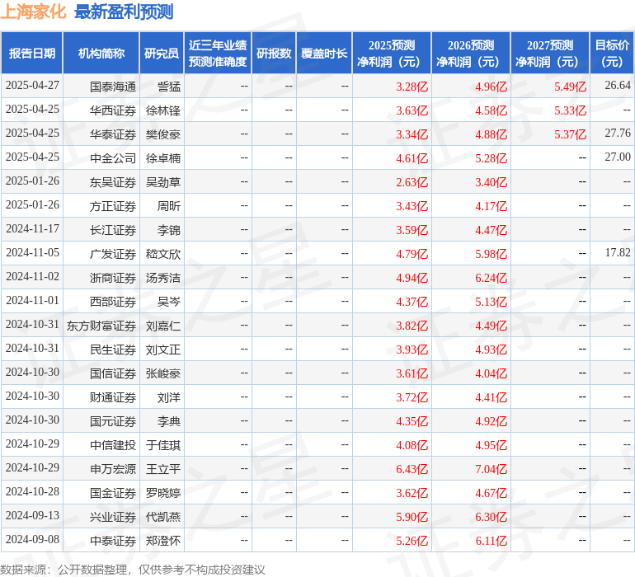Viewport: 635px width, 577px height.
Task: Click the 4.61亿 value
Action: (x=412, y=158)
